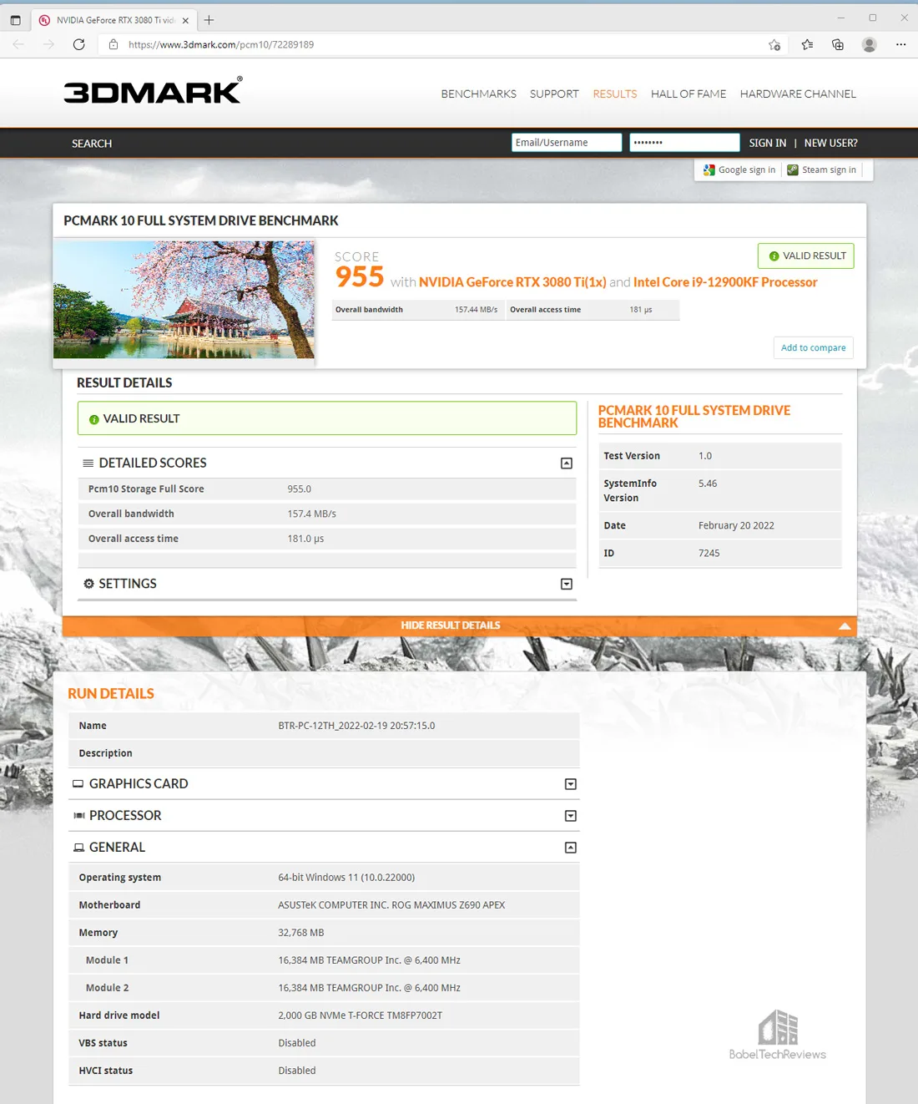Open the NVIDIA GeForce RTX 3080 Ti link
Viewport: 918px width, 1104px height.
[x=512, y=282]
